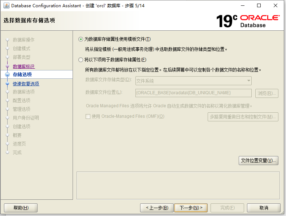Click text '所有数据库文件都将放在以下指定位置'

click(x=122, y=70)
